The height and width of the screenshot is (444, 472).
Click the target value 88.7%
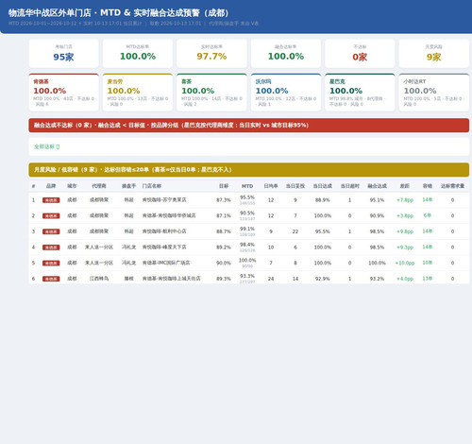pyautogui.click(x=224, y=231)
